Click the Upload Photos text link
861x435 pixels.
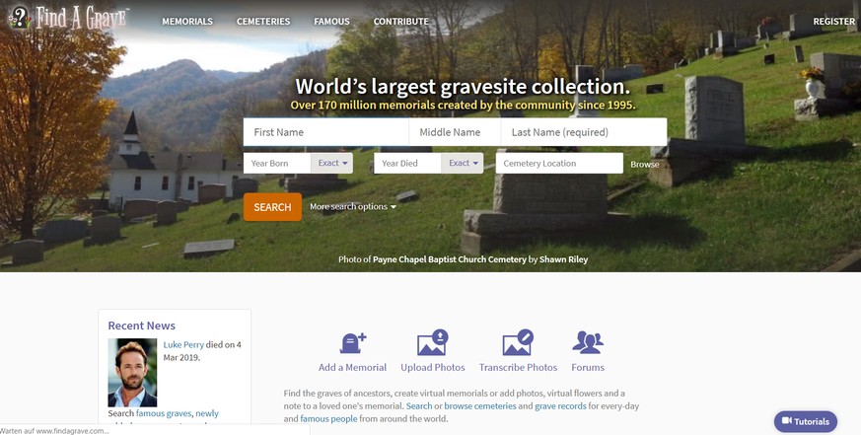(433, 368)
